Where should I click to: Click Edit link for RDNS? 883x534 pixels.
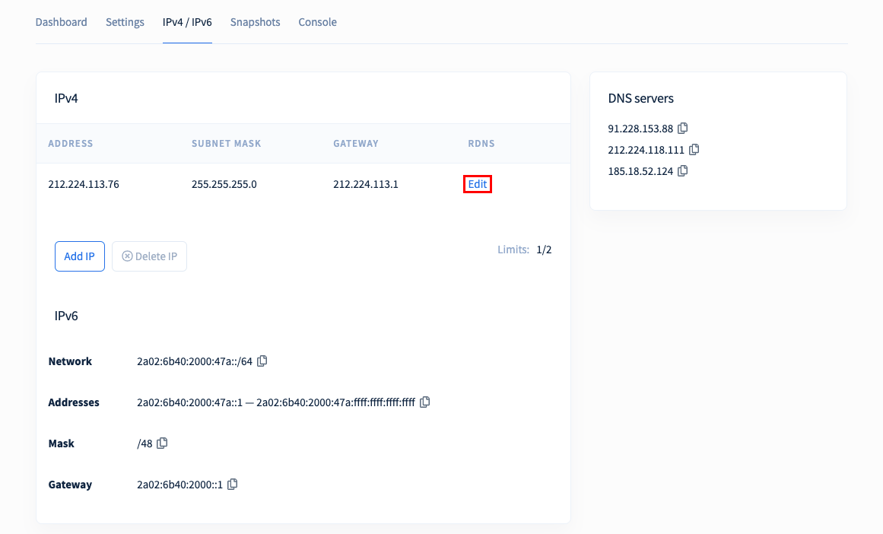pyautogui.click(x=478, y=184)
